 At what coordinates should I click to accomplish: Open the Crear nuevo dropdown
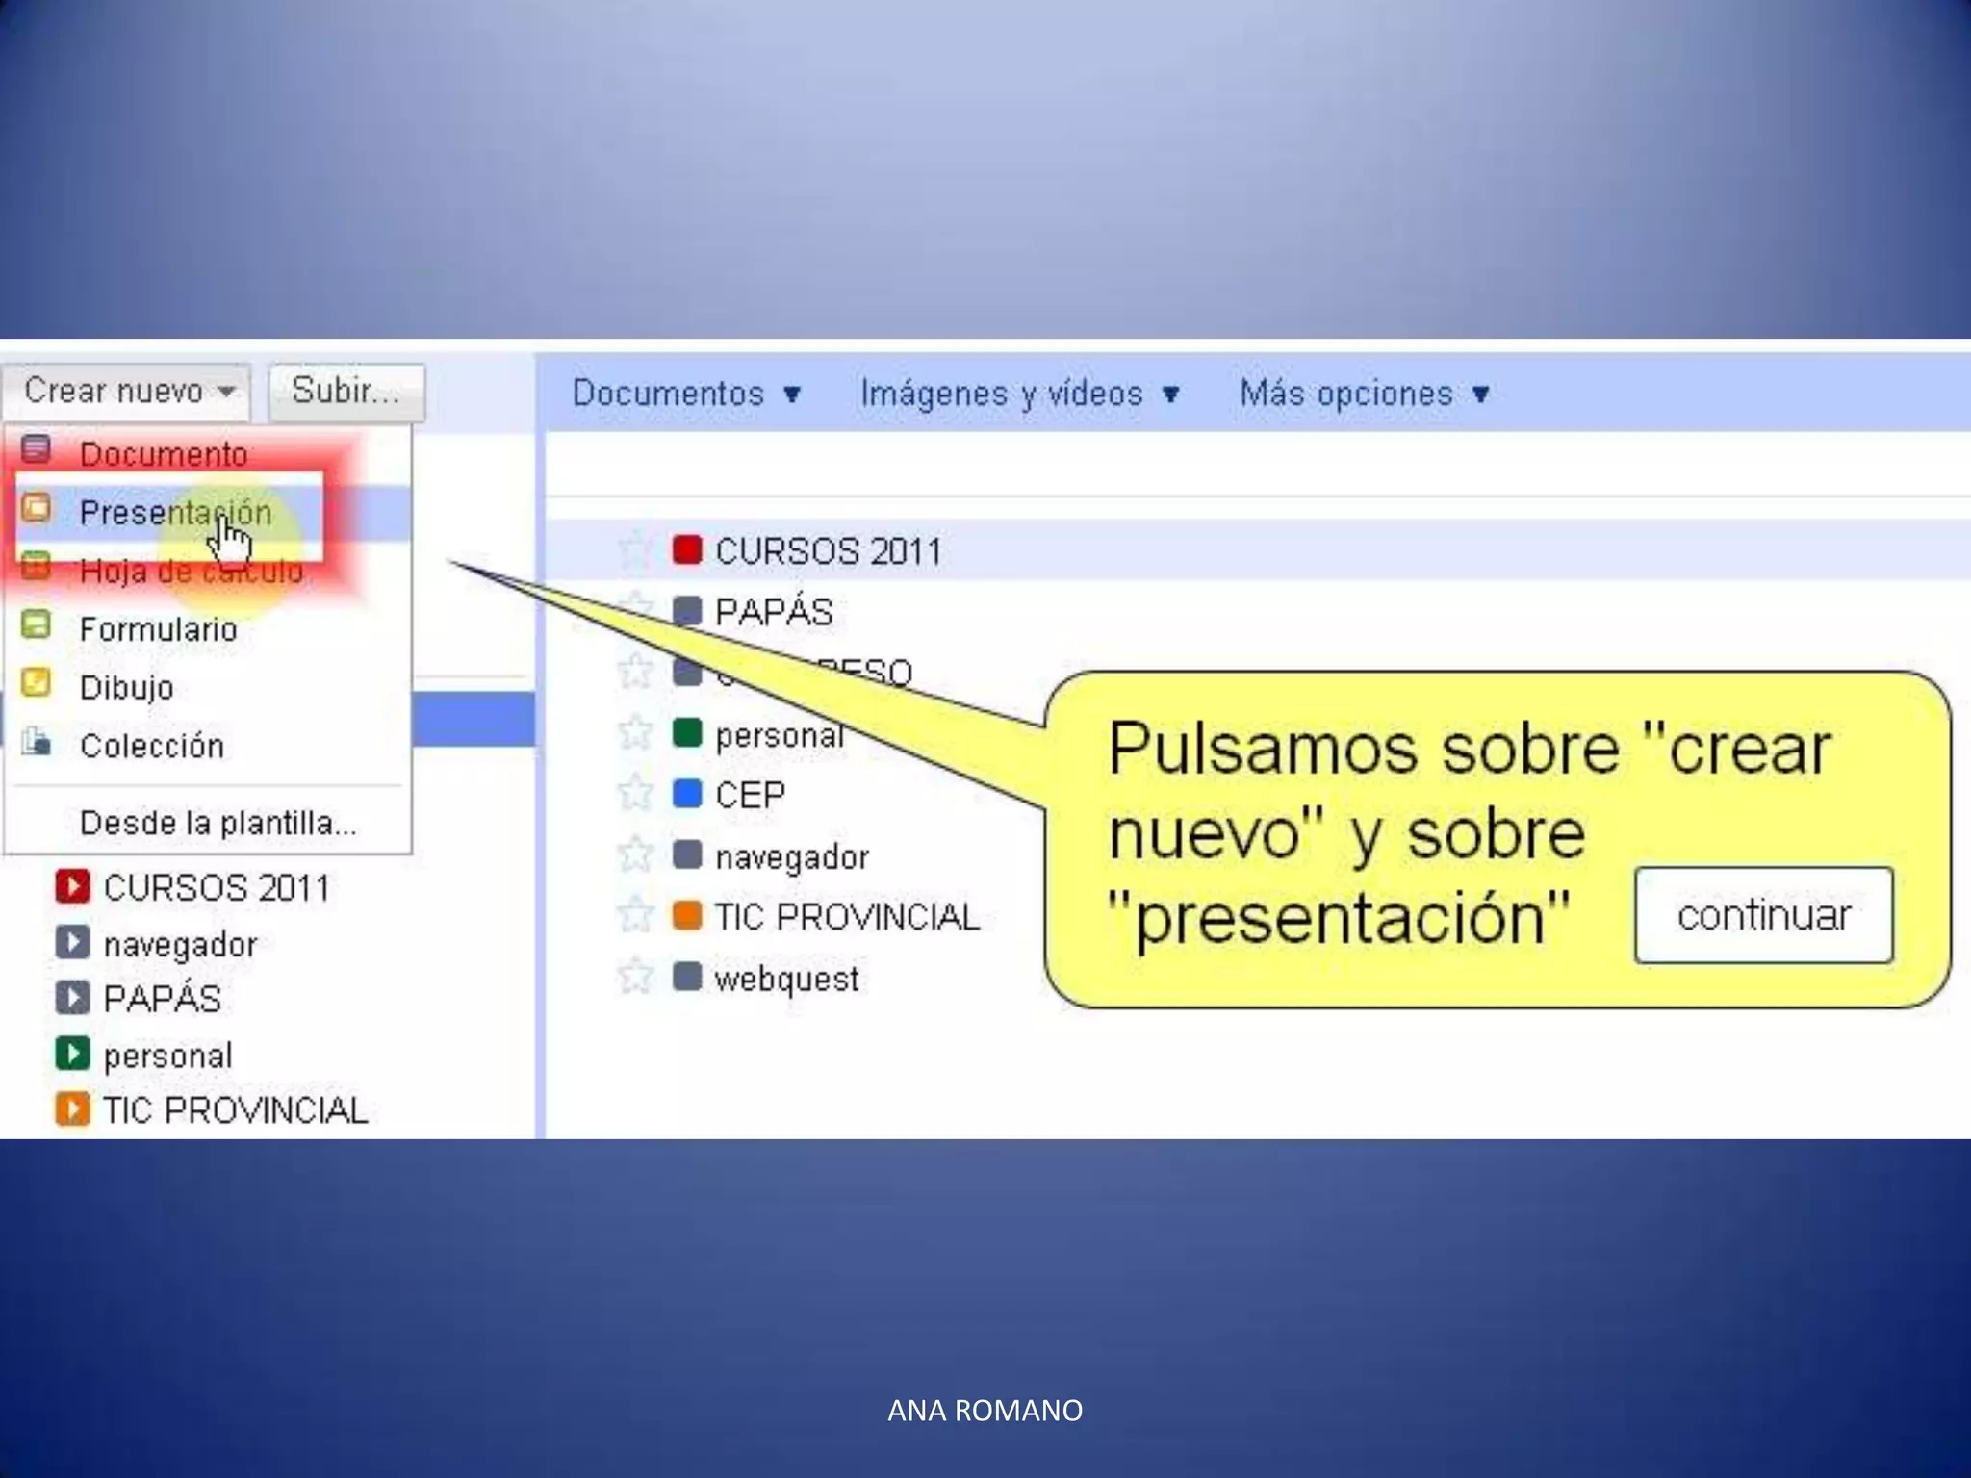(128, 392)
